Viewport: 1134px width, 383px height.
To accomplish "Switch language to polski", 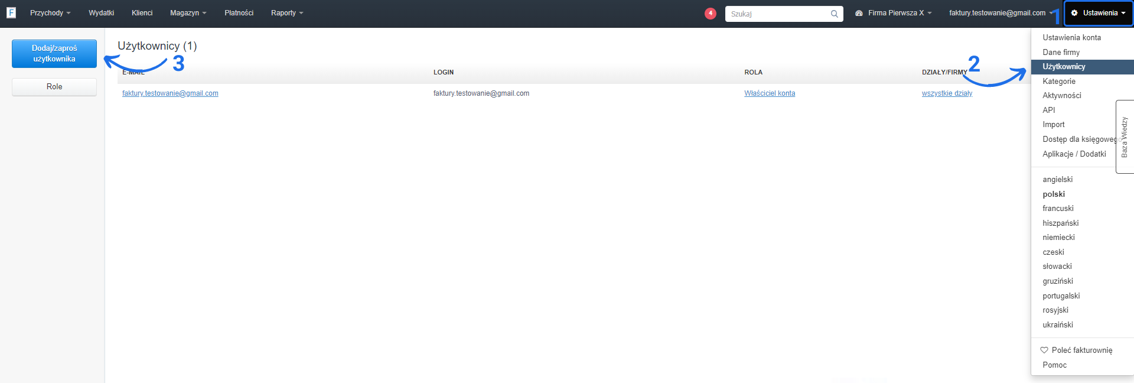I will click(1054, 194).
